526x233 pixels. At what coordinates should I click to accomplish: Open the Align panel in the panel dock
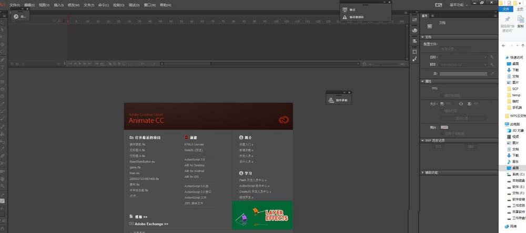coord(414,40)
